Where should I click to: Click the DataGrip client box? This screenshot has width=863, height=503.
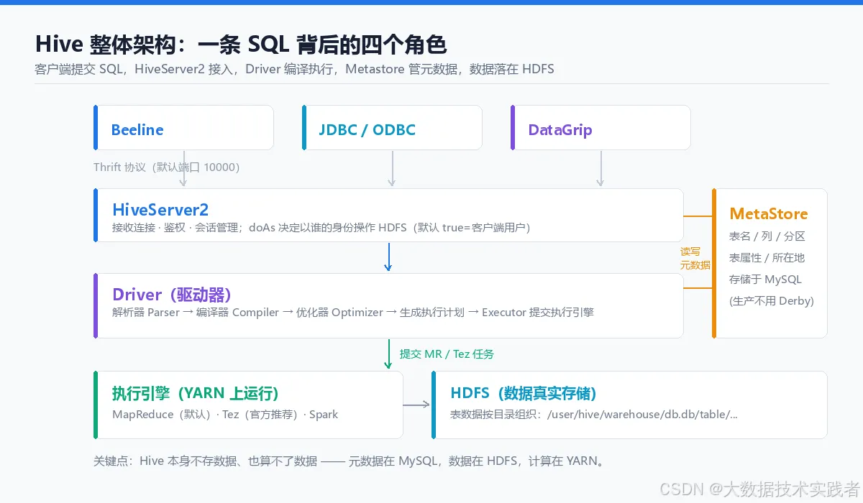click(601, 128)
